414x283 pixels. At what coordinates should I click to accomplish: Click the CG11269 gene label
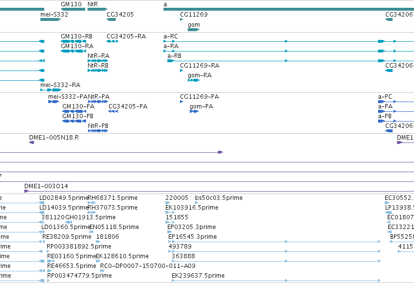point(194,15)
